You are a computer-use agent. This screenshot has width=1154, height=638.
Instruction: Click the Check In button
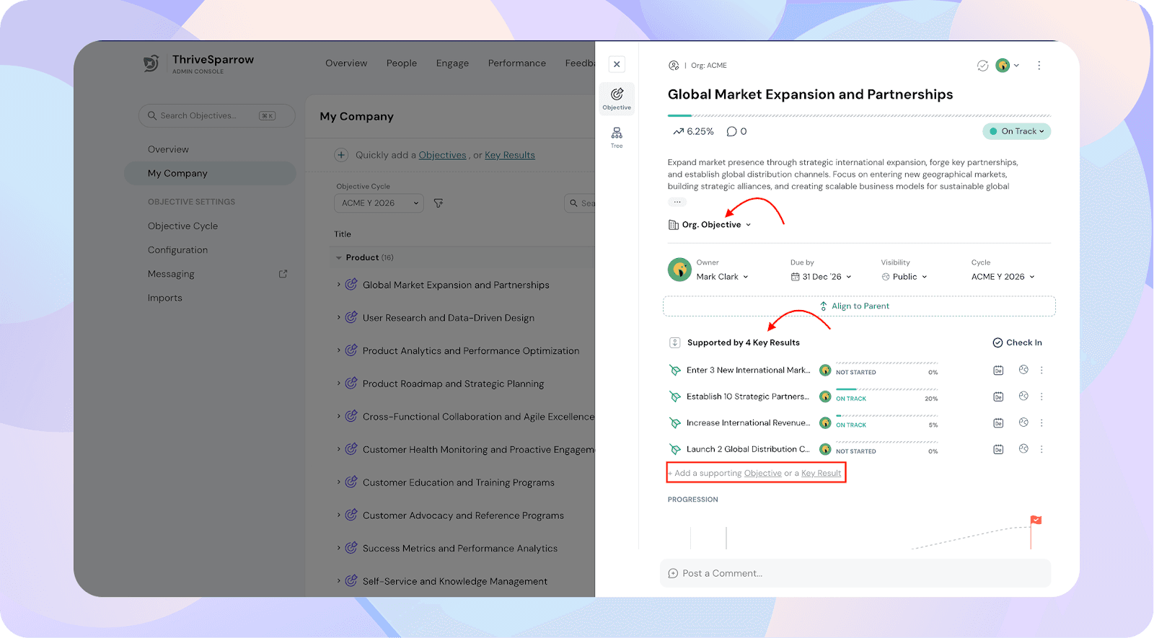click(1017, 342)
